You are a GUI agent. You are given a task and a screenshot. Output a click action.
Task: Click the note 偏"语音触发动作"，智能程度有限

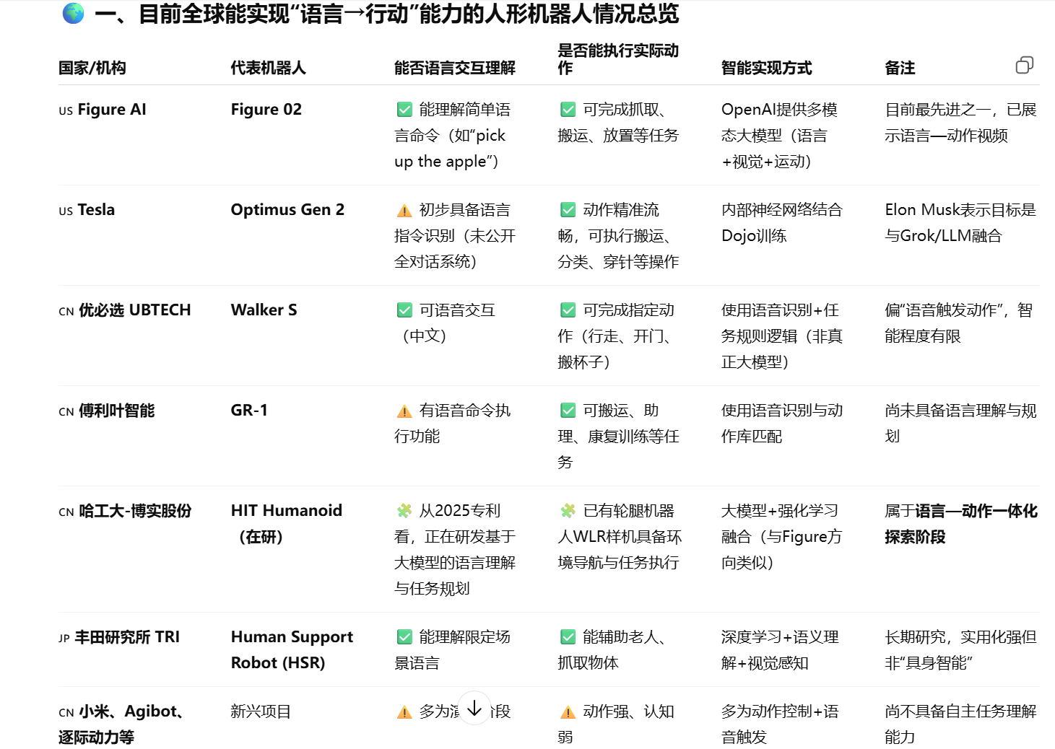(959, 323)
